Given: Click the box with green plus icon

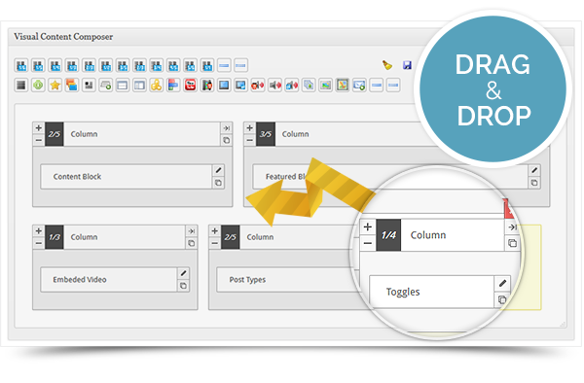Looking at the screenshot, I should click(106, 86).
